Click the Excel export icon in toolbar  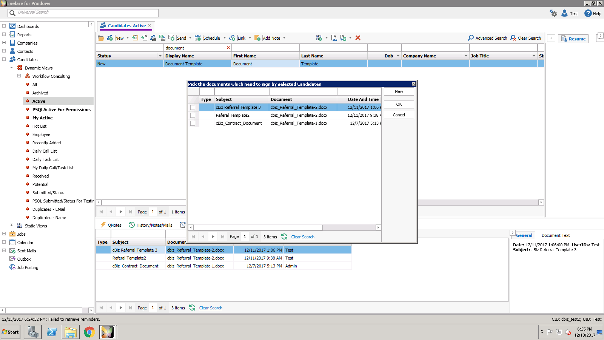pyautogui.click(x=162, y=38)
